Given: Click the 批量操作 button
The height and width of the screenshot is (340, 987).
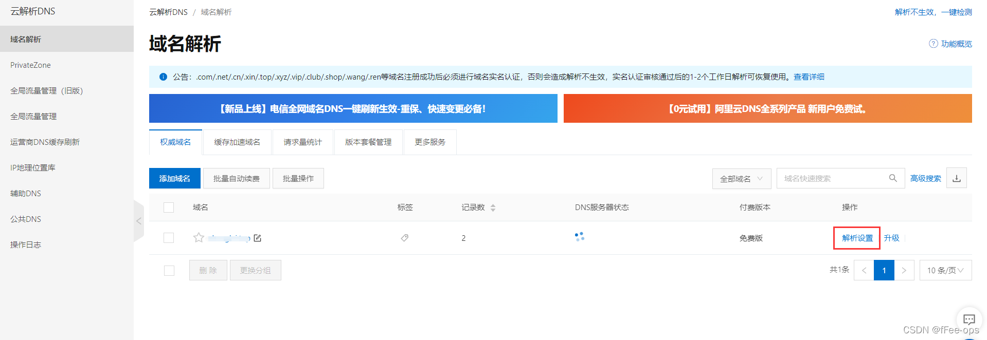Looking at the screenshot, I should (298, 178).
